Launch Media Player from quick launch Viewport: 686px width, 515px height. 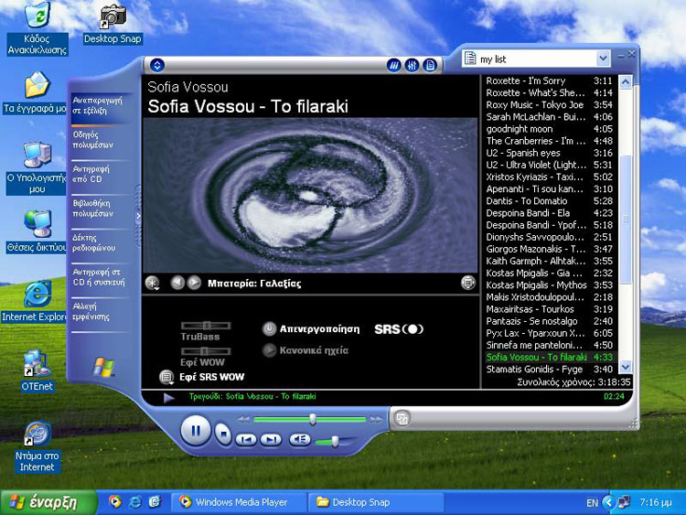coord(114,501)
